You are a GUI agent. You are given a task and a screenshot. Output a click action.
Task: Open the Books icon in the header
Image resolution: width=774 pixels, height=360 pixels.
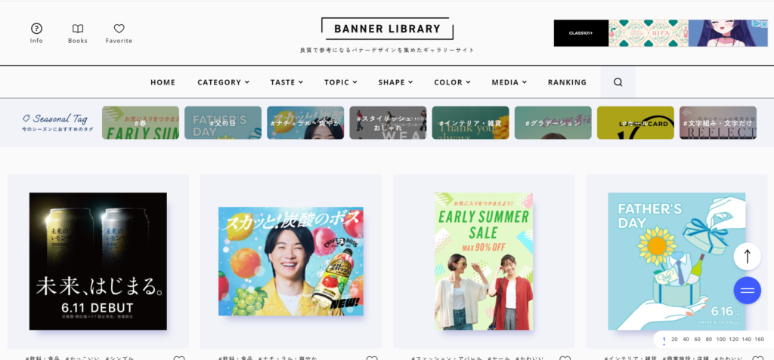[x=78, y=29]
